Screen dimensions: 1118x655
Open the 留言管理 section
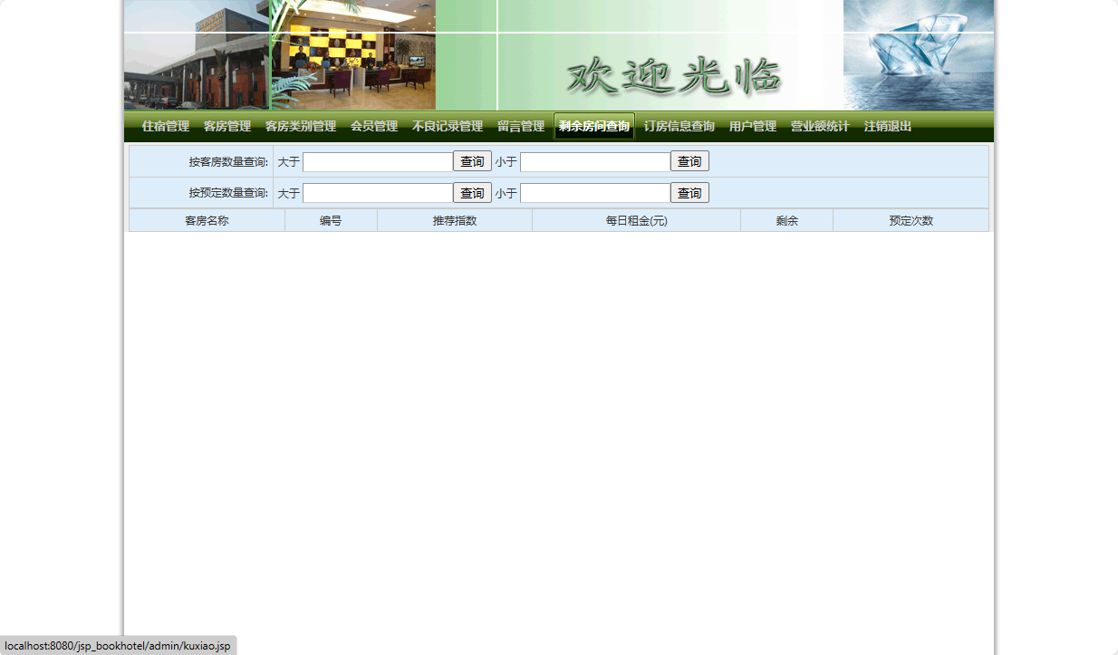point(521,127)
